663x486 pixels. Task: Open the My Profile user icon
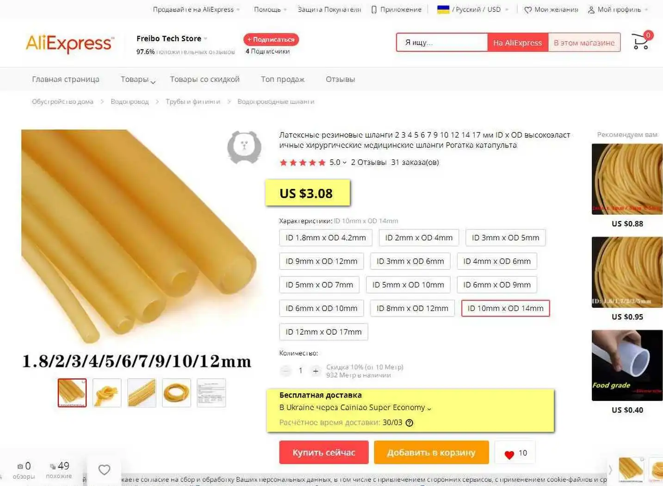click(x=591, y=10)
